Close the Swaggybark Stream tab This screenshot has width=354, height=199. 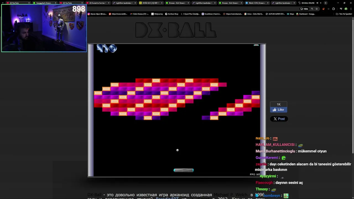pos(55,3)
